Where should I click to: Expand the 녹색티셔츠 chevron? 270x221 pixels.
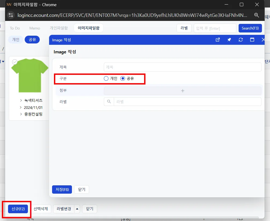21,100
